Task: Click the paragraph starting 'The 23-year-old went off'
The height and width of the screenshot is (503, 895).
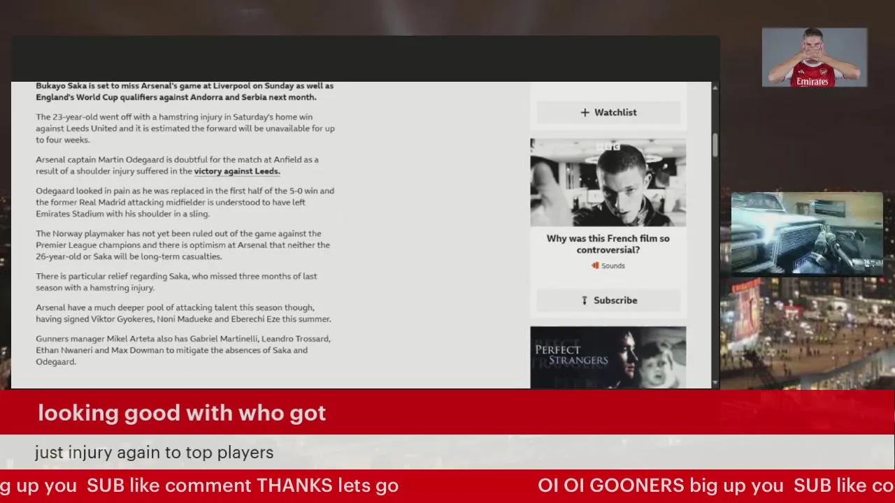Action: [185, 129]
